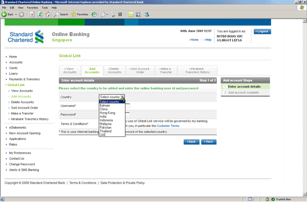Open the Back button history dropdown arrow
This screenshot has height=202, width=307.
(x=16, y=14)
